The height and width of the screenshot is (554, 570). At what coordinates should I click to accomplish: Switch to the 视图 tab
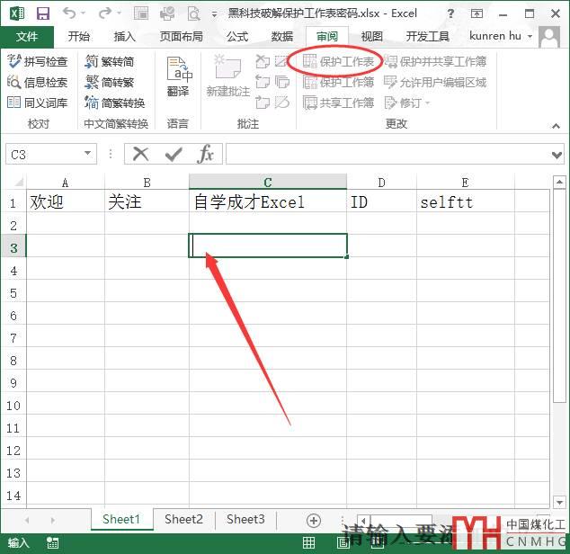tap(371, 36)
